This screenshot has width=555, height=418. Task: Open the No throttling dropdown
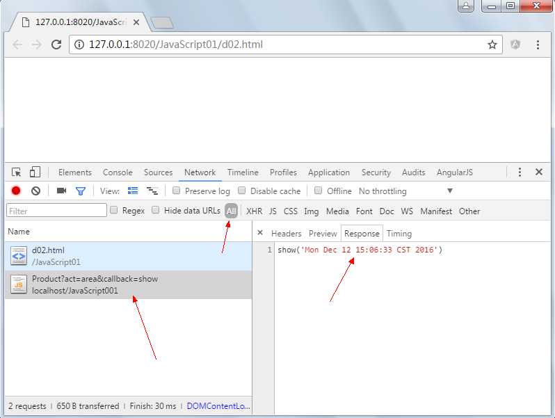point(406,191)
